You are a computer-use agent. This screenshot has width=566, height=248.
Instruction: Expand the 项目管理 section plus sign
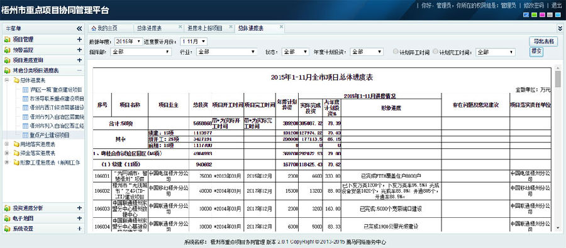[79, 40]
